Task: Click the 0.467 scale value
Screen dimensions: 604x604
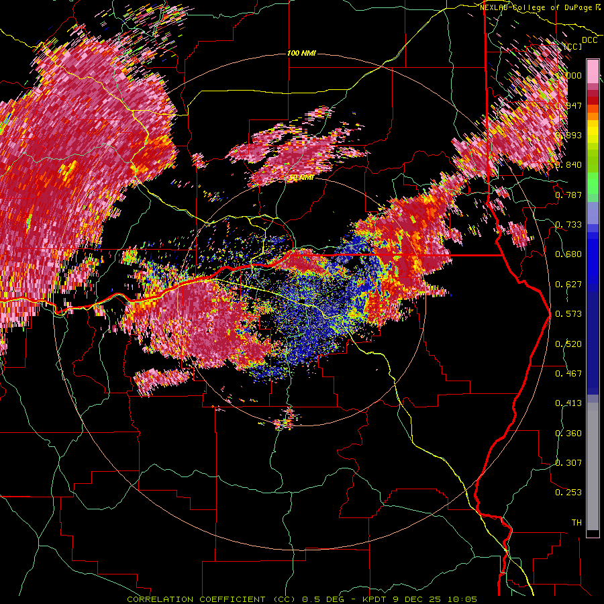Action: point(568,374)
